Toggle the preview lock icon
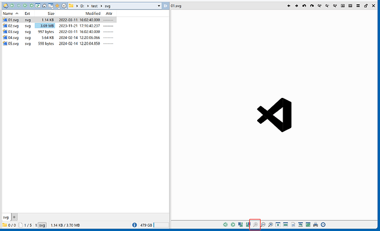This screenshot has height=231, width=380. (x=366, y=6)
